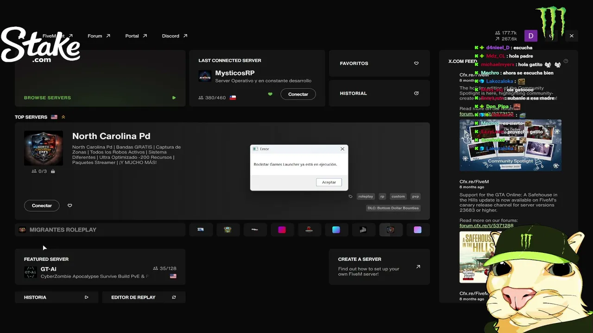The height and width of the screenshot is (333, 593).
Task: Click the MysticosRP server logo
Action: pyautogui.click(x=205, y=77)
